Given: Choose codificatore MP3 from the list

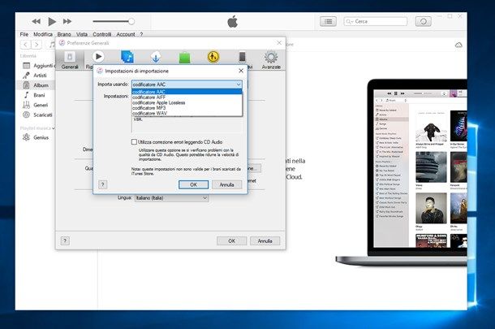Looking at the screenshot, I should (187, 108).
